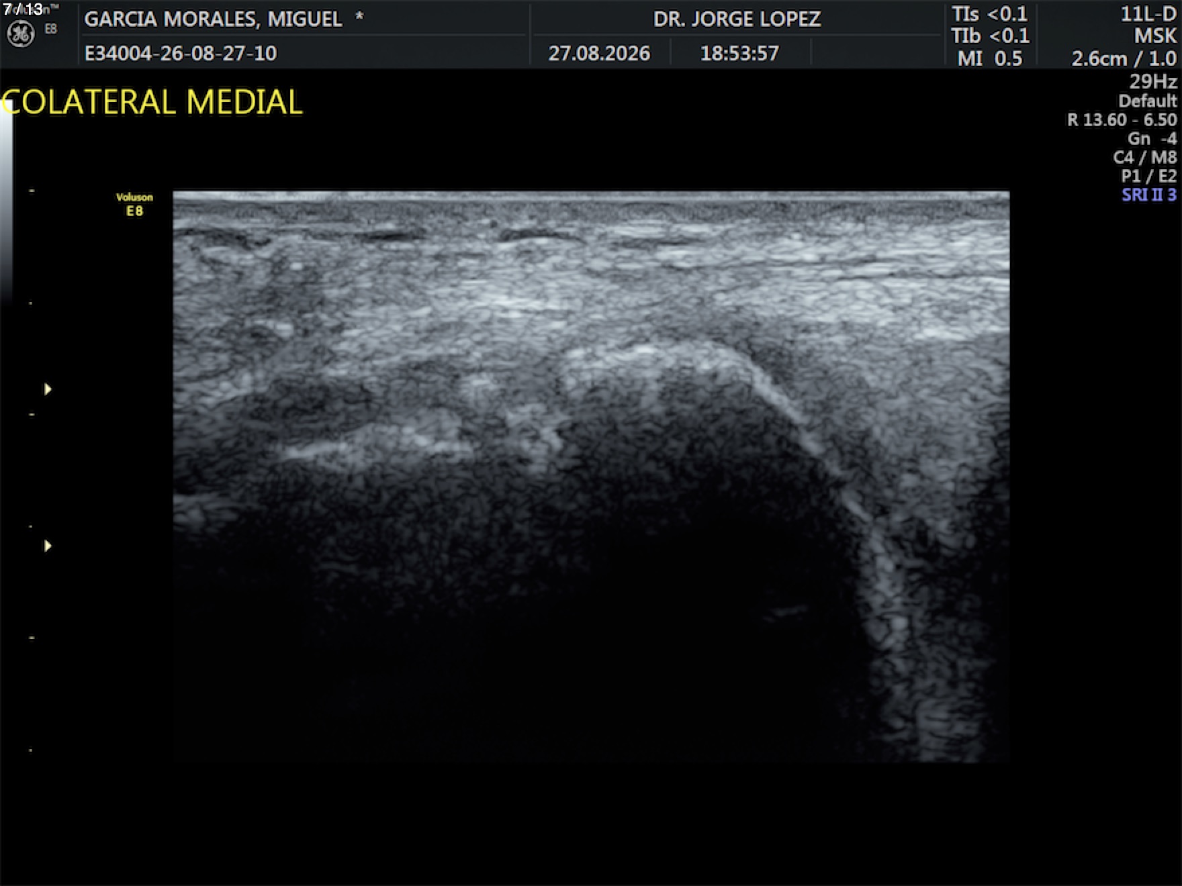The height and width of the screenshot is (886, 1182).
Task: Click the Voluson E8 watermark logo
Action: click(x=134, y=204)
